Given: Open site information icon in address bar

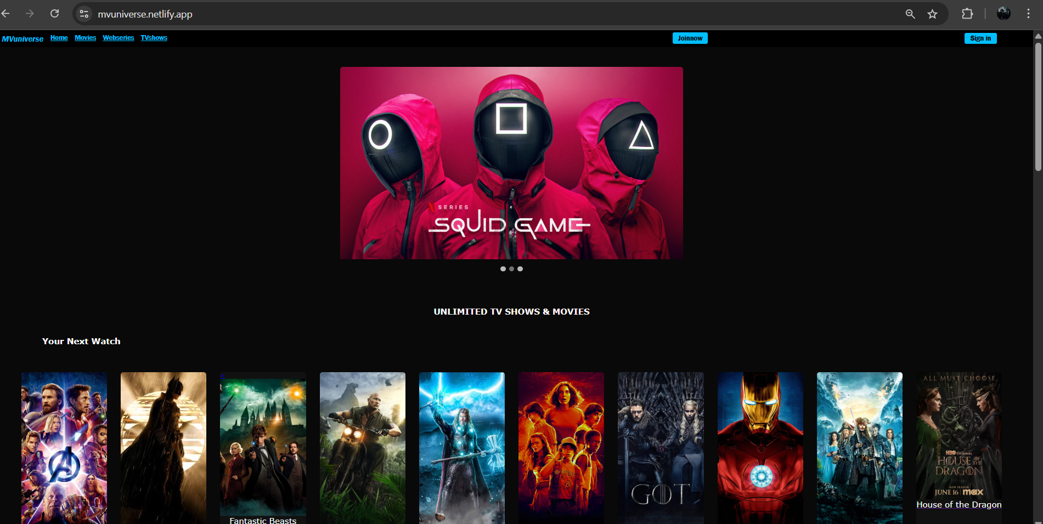Looking at the screenshot, I should point(84,14).
